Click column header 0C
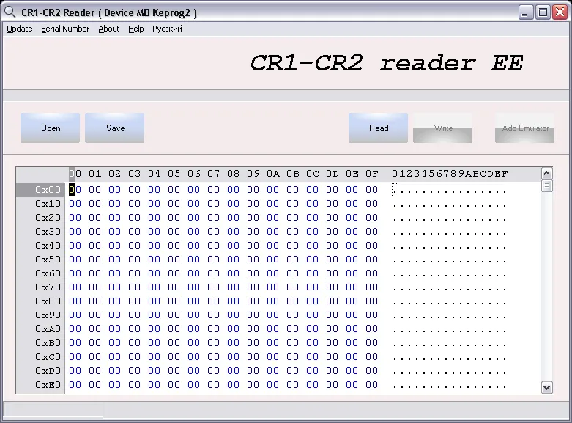 312,174
